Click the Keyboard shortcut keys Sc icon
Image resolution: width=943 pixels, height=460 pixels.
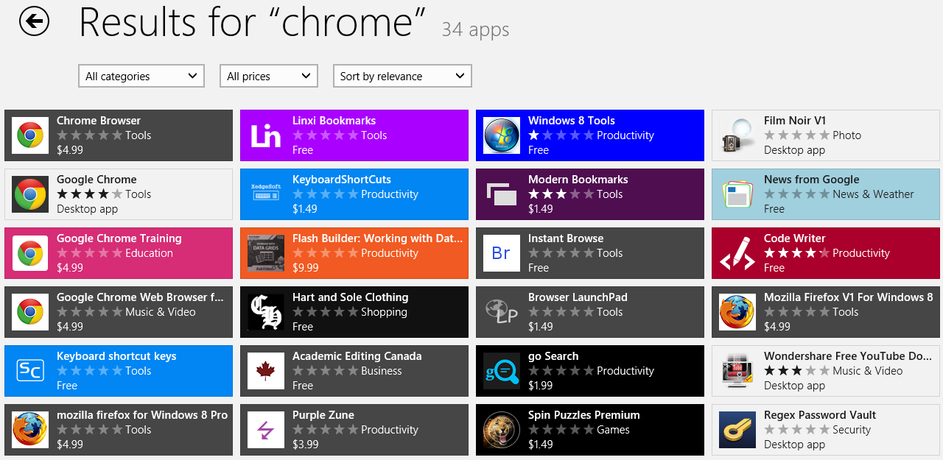point(29,370)
